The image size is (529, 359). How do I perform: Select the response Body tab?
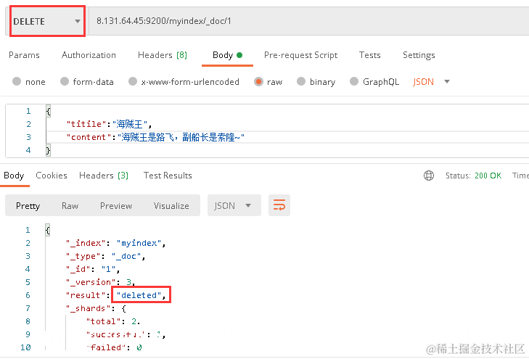pyautogui.click(x=14, y=176)
